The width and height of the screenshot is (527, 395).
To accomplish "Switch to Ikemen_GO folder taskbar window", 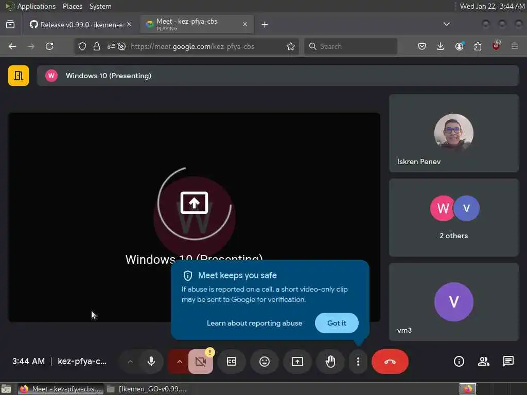I will (x=147, y=389).
